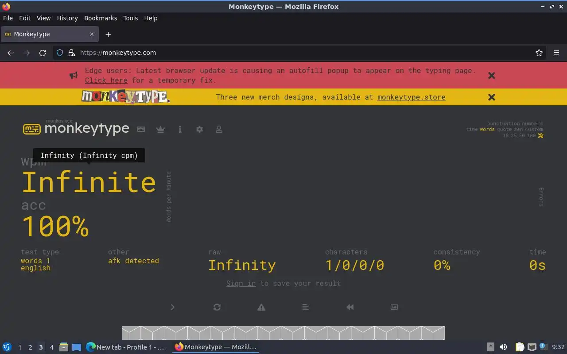Viewport: 567px width, 354px height.
Task: Click the 1/0/0/0 characters value
Action: pos(355,265)
